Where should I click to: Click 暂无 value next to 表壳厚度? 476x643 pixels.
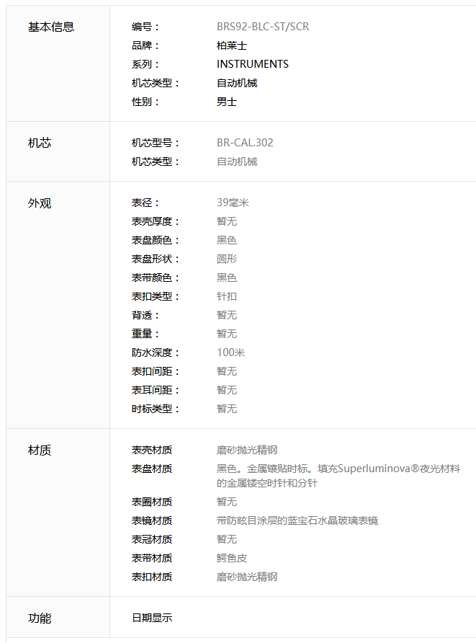(x=227, y=221)
